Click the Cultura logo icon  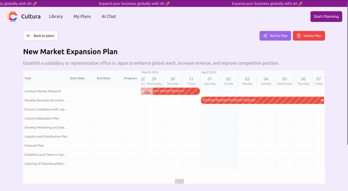[x=13, y=16]
